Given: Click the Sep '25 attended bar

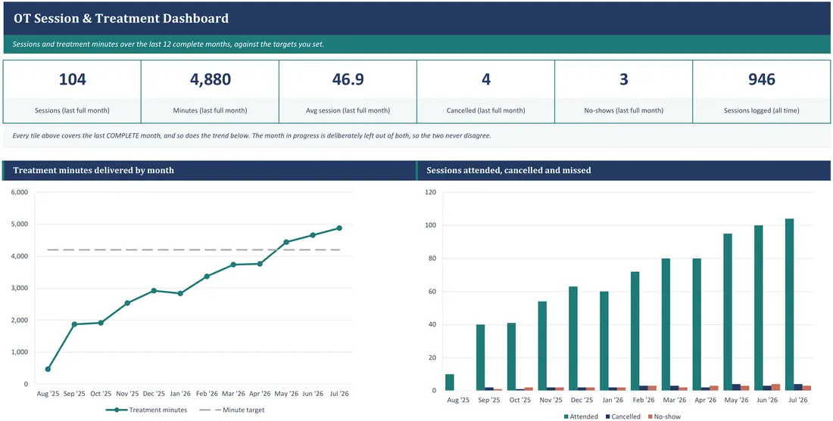Looking at the screenshot, I should [x=480, y=358].
